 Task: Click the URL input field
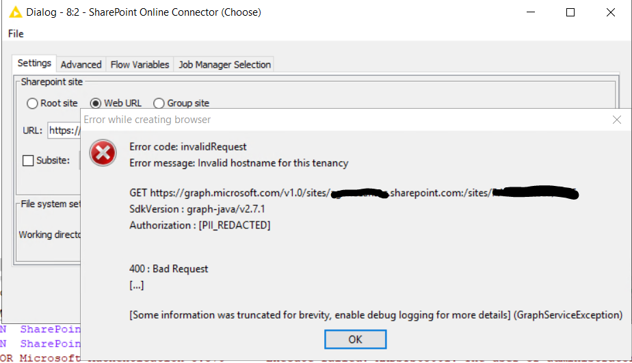[x=64, y=131]
